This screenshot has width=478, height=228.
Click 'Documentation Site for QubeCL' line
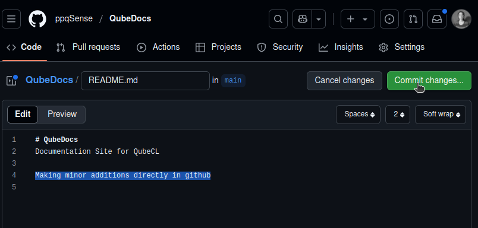(x=97, y=151)
